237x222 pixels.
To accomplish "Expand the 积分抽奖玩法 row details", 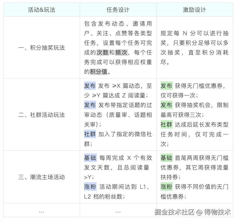I will pyautogui.click(x=41, y=48).
